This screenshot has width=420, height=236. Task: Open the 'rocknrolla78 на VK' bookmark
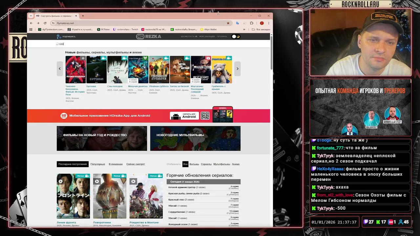[x=154, y=29]
